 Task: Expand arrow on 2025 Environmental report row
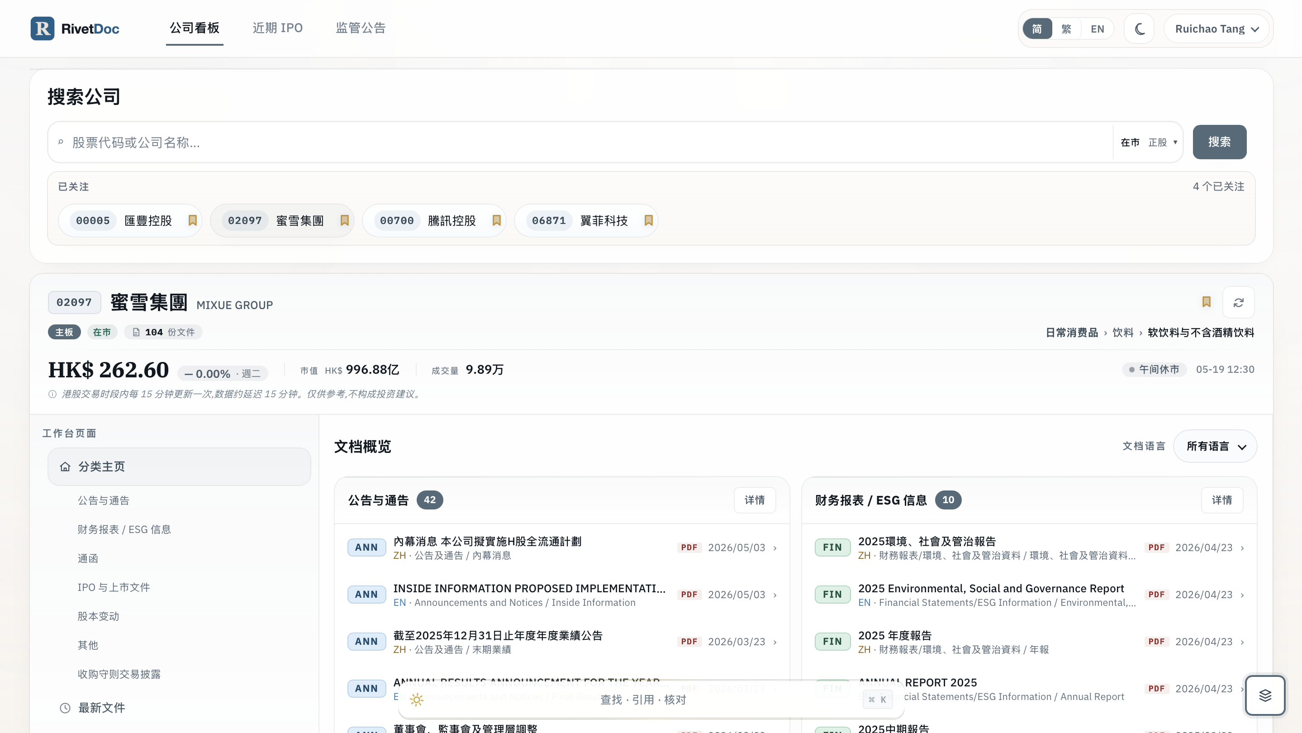[x=1242, y=595]
